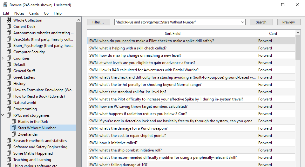Click the deck icon beside Current Deck
Screen dimensions: 305x167
(x=9, y=27)
